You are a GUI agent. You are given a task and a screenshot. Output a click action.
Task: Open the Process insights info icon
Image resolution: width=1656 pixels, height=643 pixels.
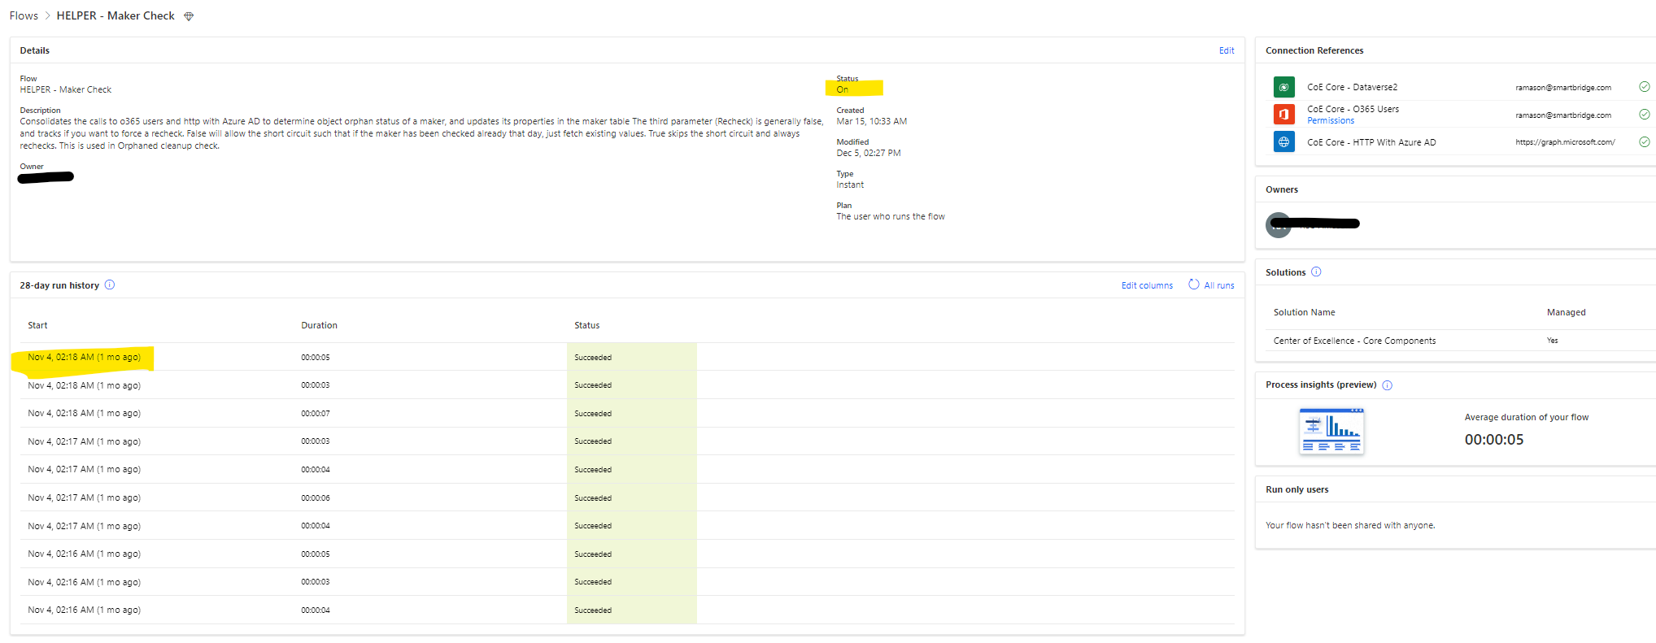click(x=1388, y=385)
